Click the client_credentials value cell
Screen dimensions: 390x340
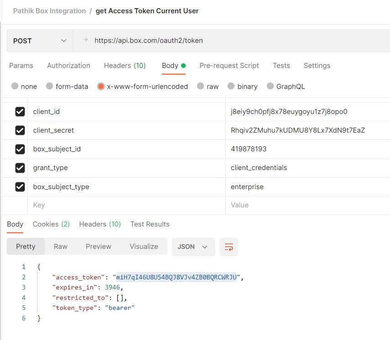click(308, 168)
